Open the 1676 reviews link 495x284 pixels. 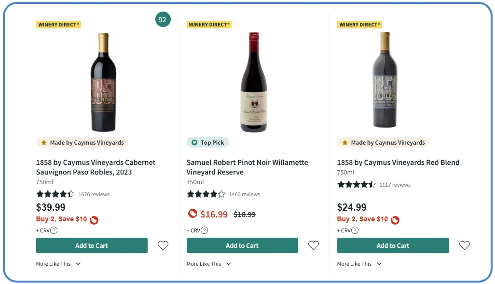coord(94,194)
